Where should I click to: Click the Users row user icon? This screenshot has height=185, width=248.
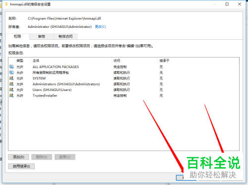tap(11, 90)
